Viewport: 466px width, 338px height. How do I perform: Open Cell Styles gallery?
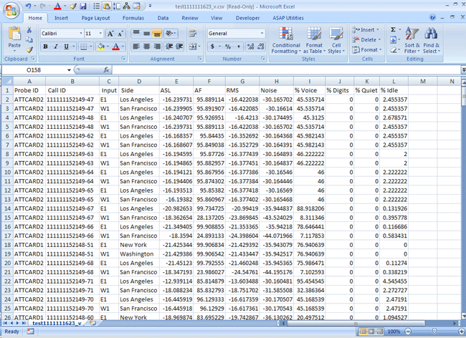click(336, 40)
